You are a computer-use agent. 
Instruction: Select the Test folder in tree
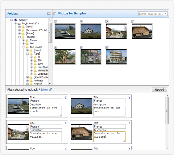tap(32, 43)
